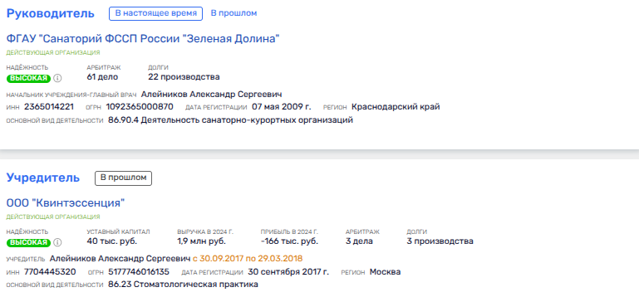The width and height of the screenshot is (639, 302).
Task: Click the green ВЫСОКАЯ badge for Санаторий
Action: click(x=28, y=78)
